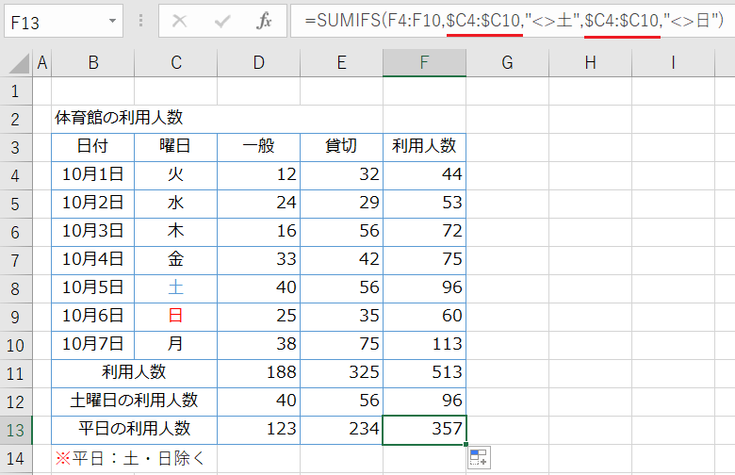
Task: Open the Auto Fill Options button
Action: 478,458
